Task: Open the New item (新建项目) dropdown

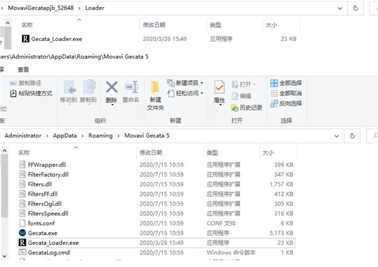Action: [x=185, y=83]
